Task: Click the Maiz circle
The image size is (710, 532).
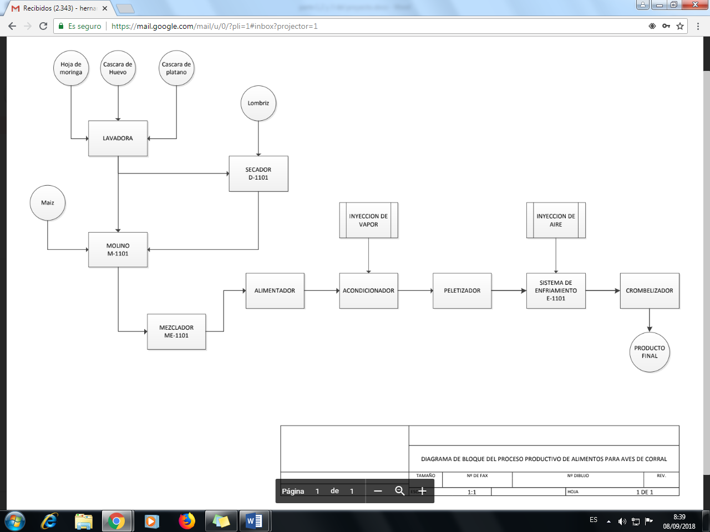Action: point(48,203)
